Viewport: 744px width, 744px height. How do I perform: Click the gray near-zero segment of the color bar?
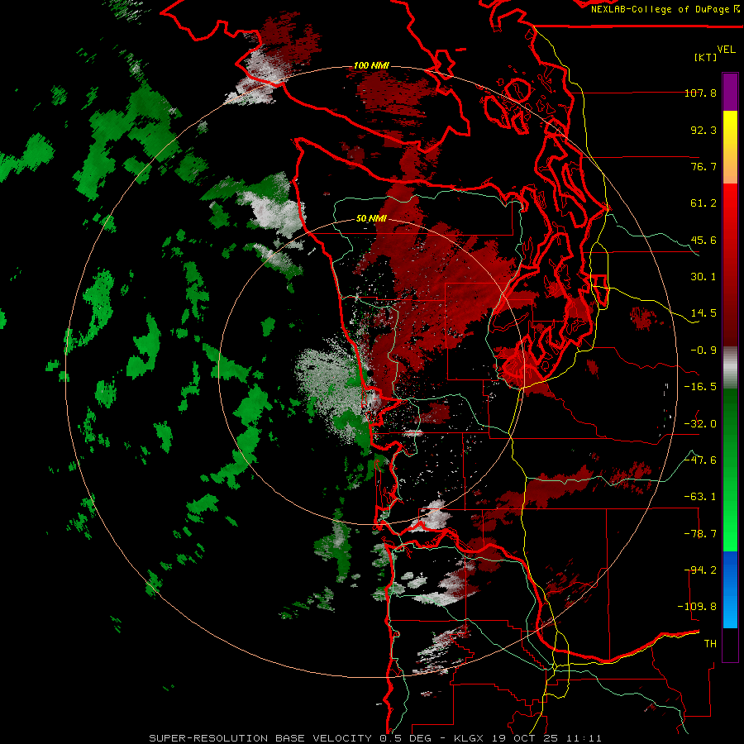click(x=730, y=368)
